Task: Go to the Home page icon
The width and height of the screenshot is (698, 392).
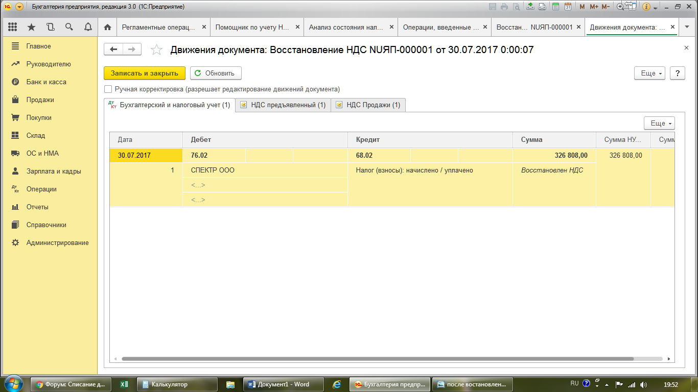Action: coord(107,27)
